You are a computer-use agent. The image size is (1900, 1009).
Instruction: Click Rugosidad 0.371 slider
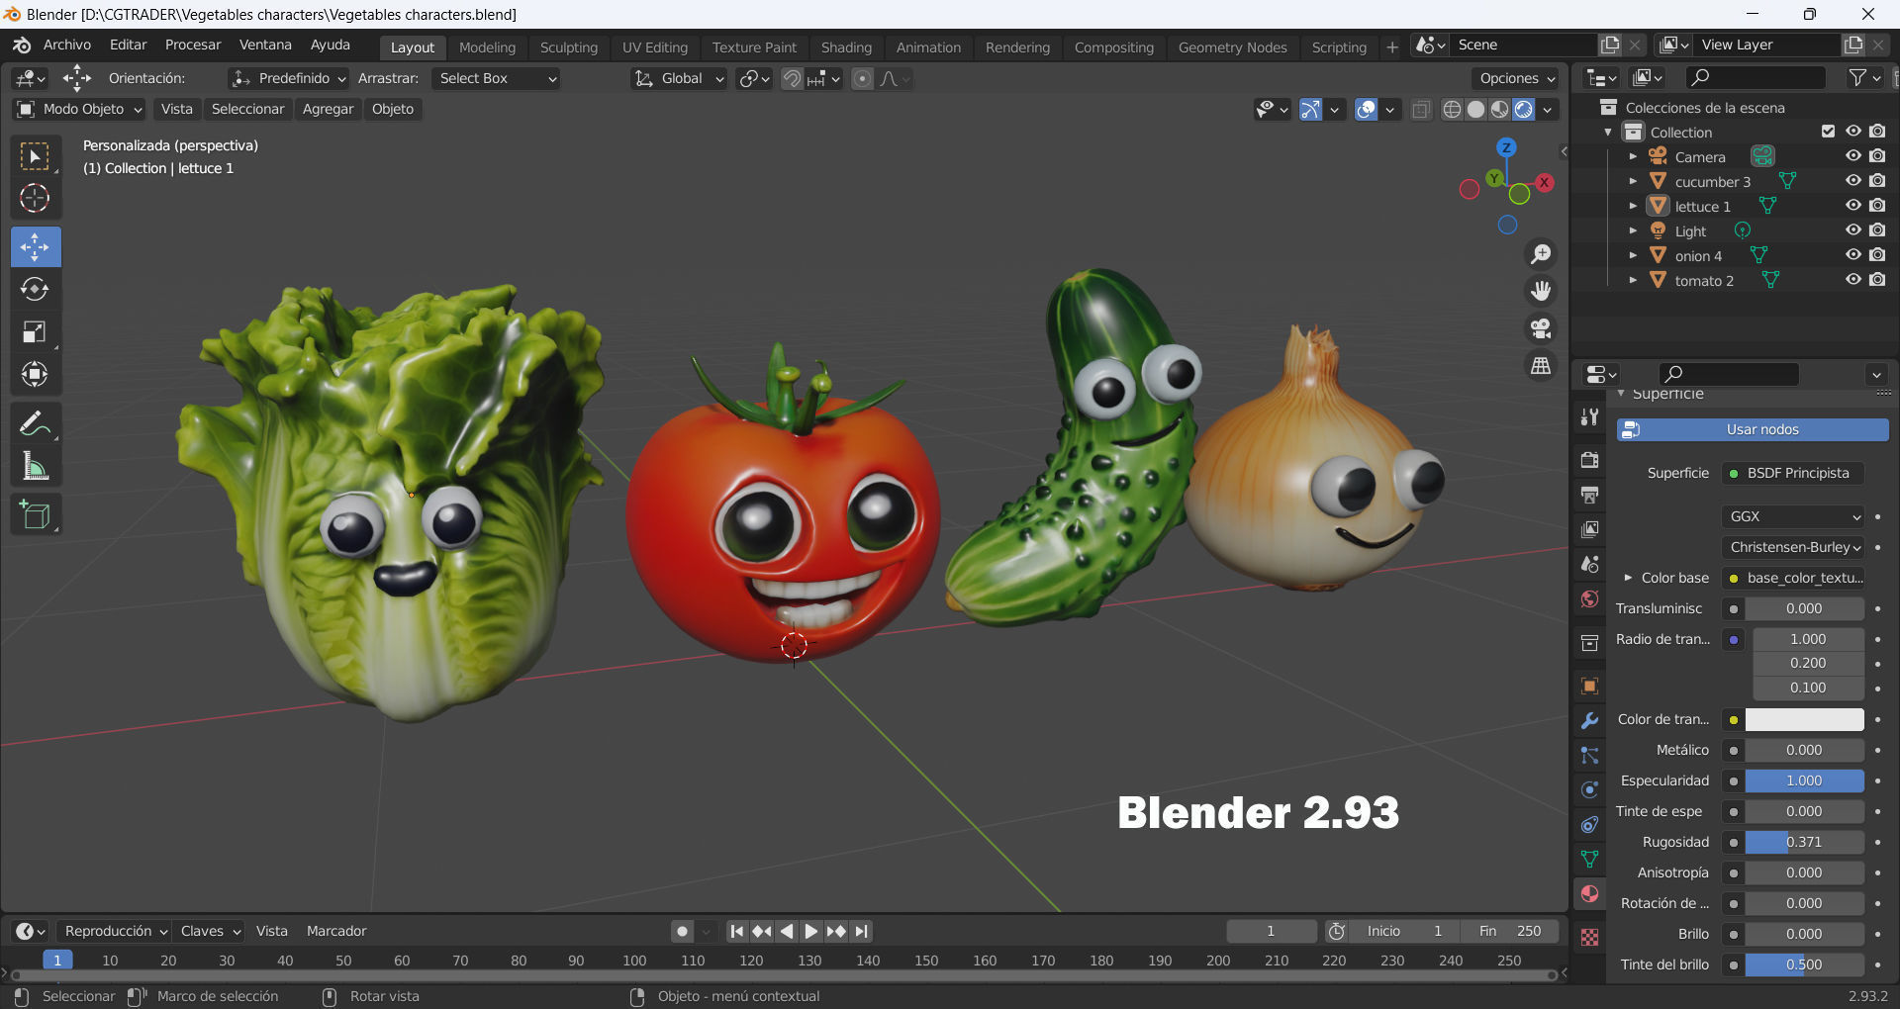pos(1804,842)
